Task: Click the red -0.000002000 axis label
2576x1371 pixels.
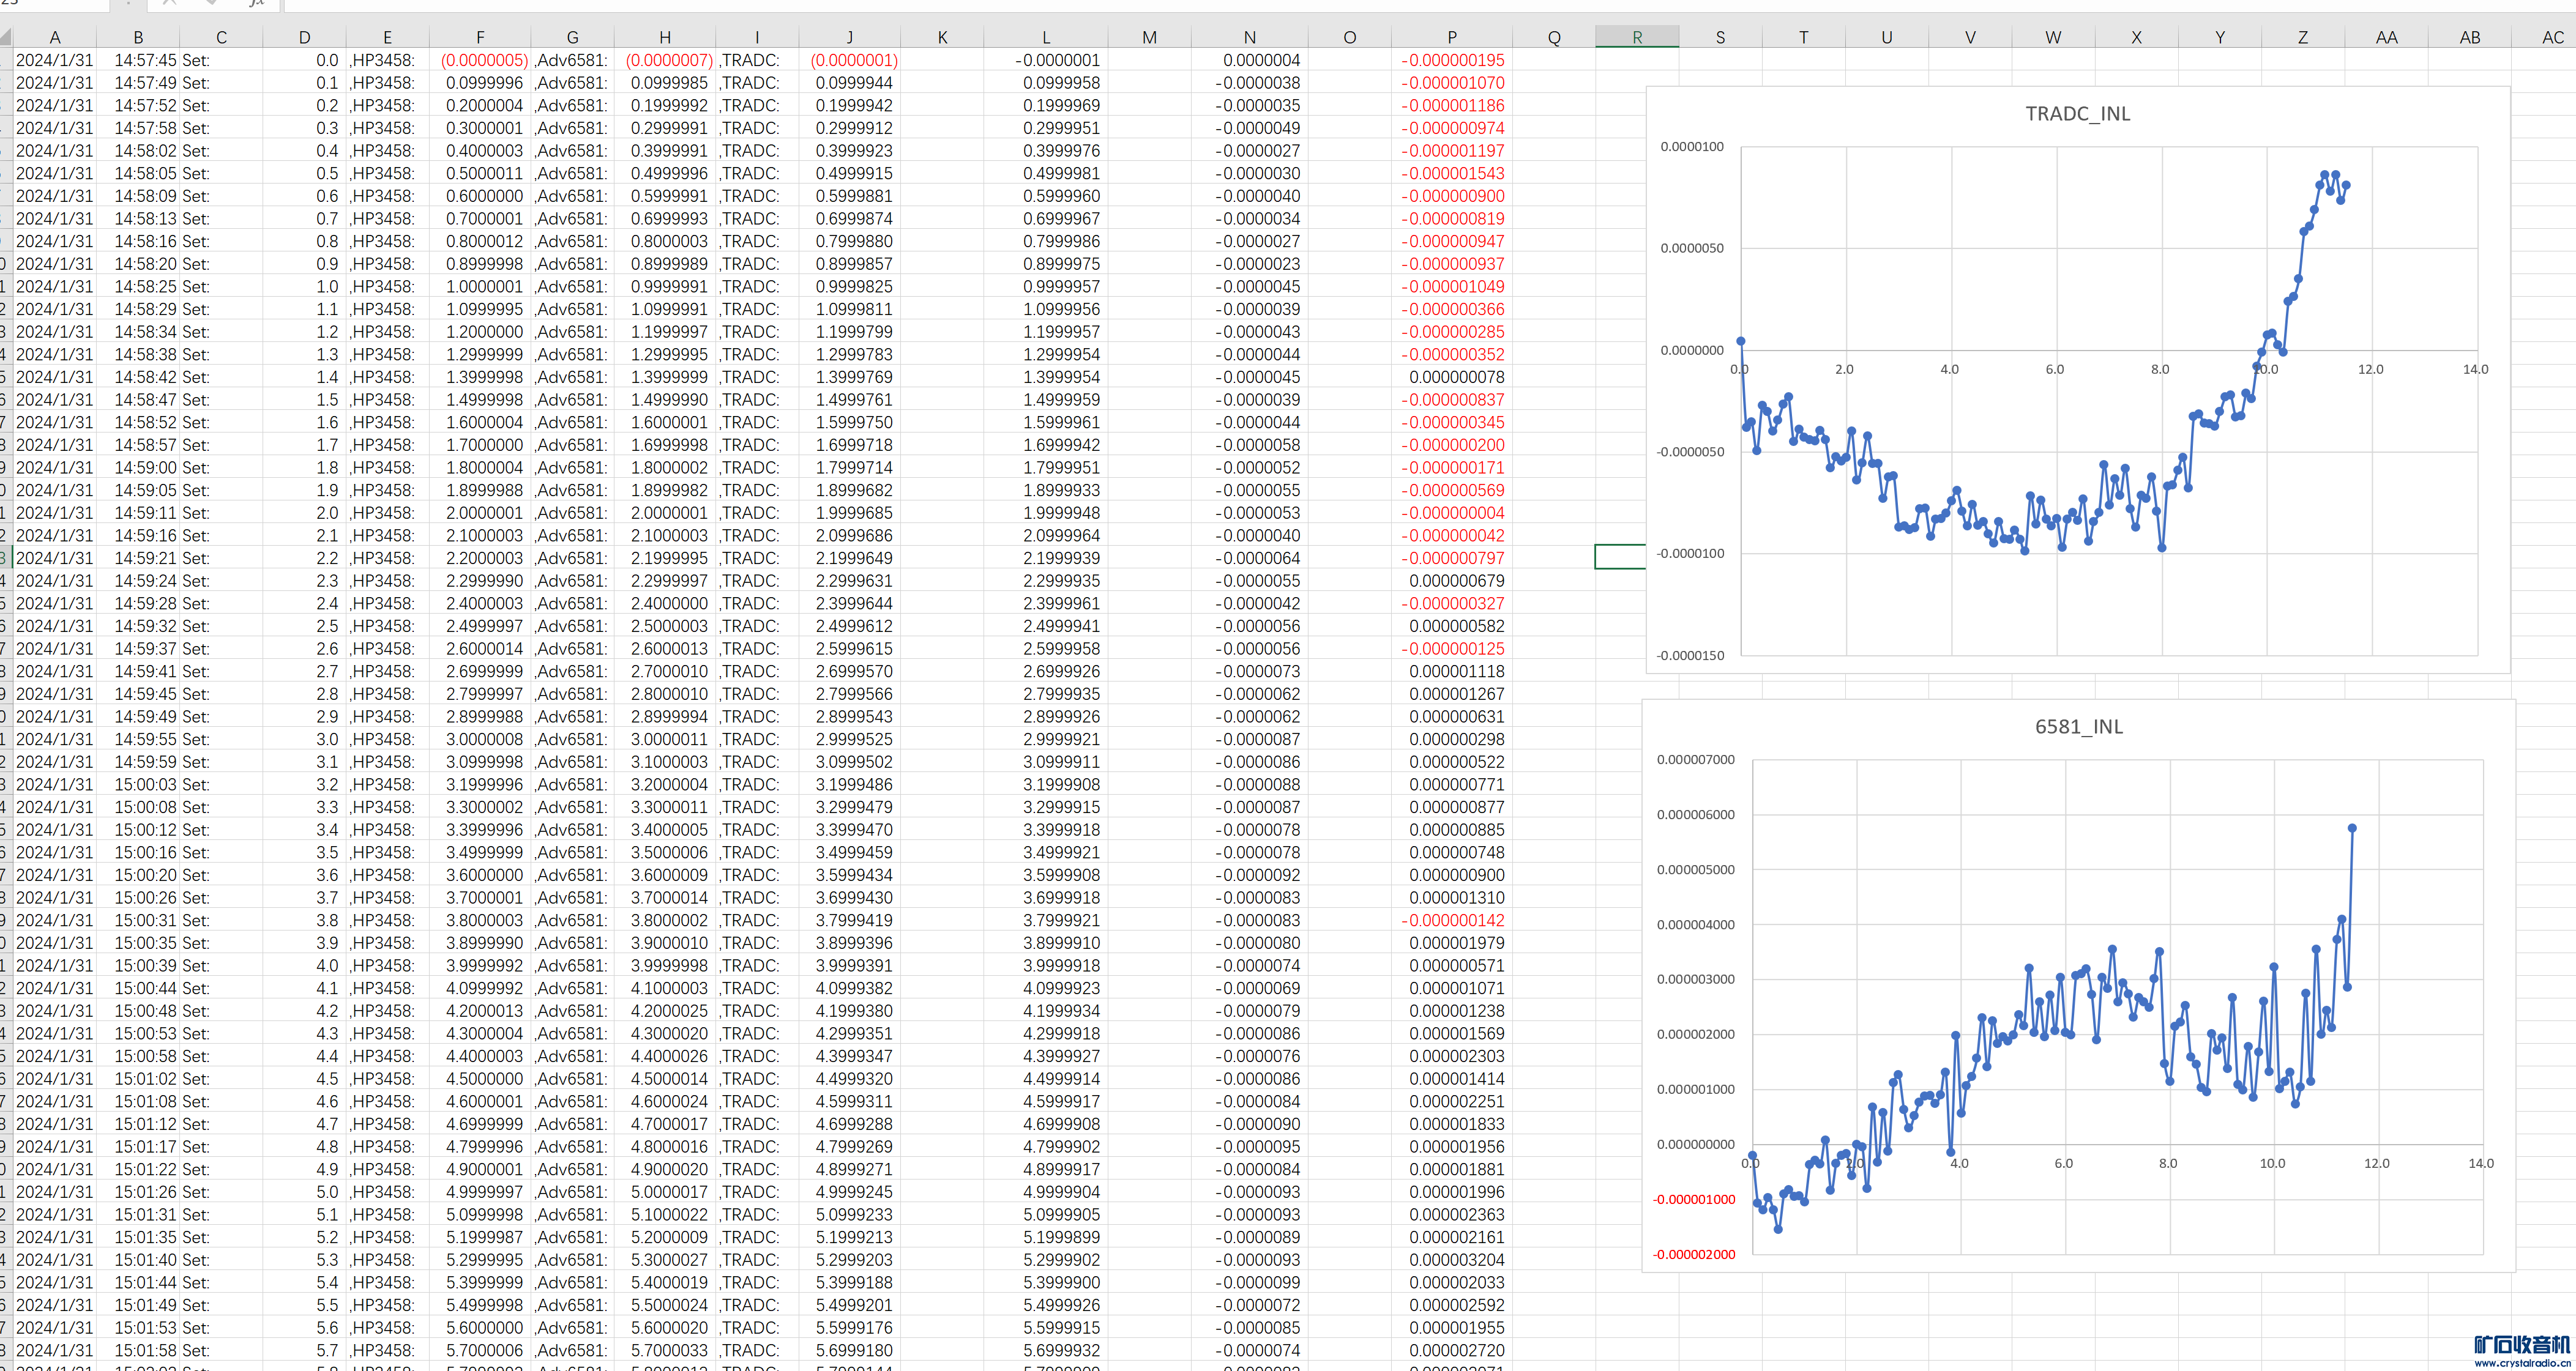Action: 1695,1254
